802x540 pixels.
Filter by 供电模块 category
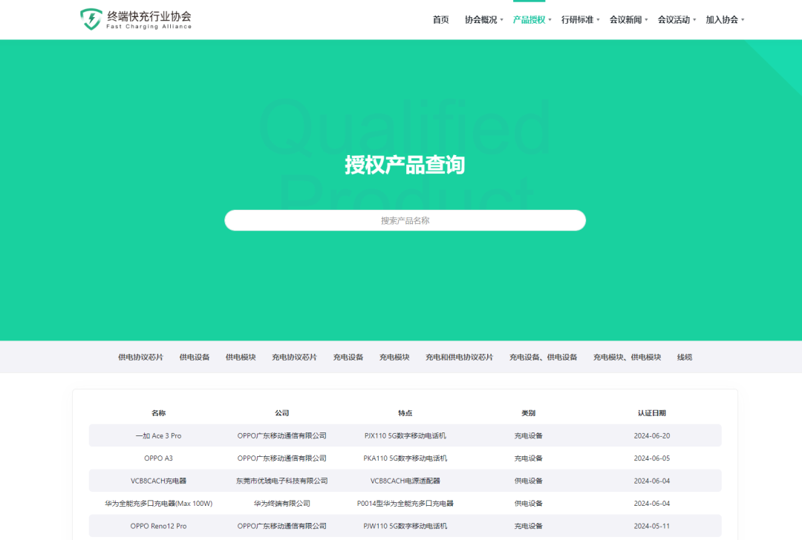coord(241,357)
